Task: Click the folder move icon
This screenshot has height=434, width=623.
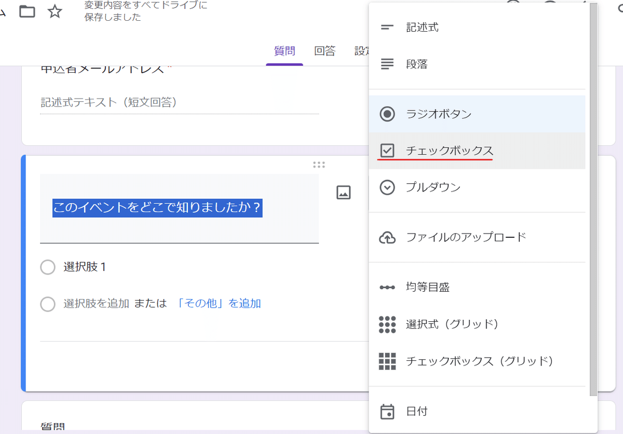Action: (27, 11)
